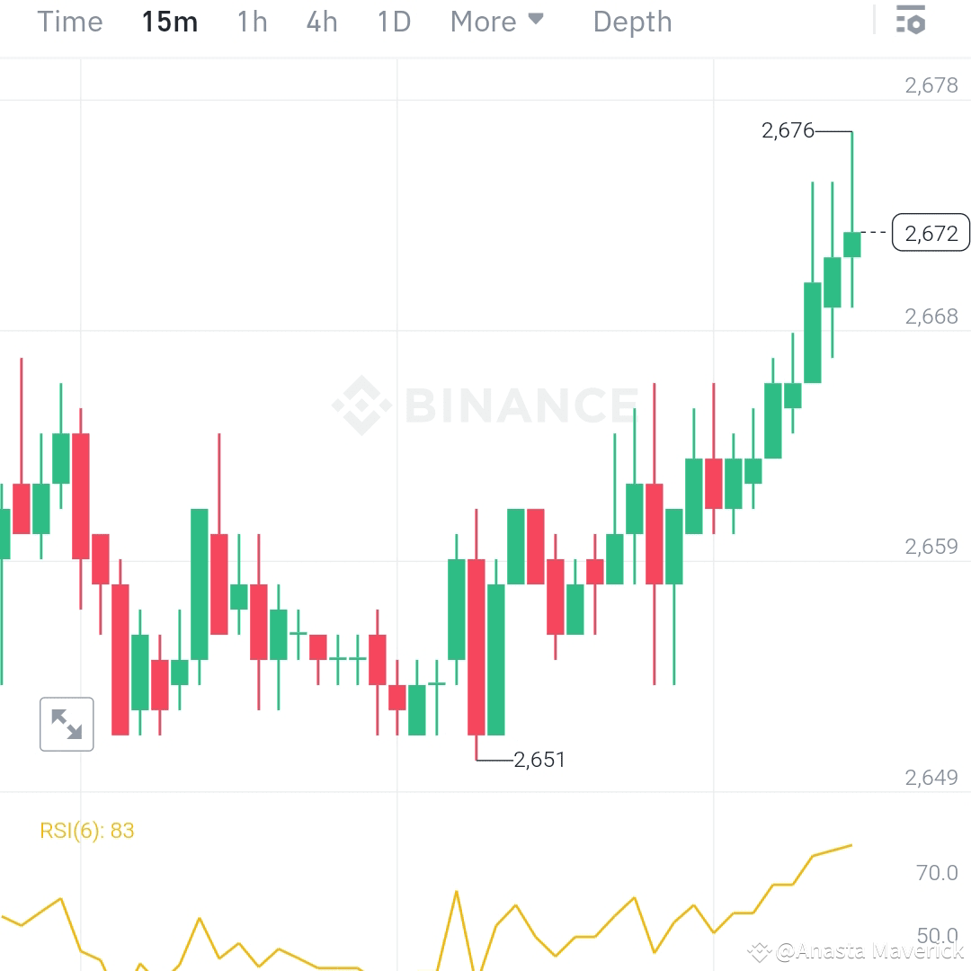Click the current price tag showing 2,672
The image size is (971, 971).
[x=931, y=233]
